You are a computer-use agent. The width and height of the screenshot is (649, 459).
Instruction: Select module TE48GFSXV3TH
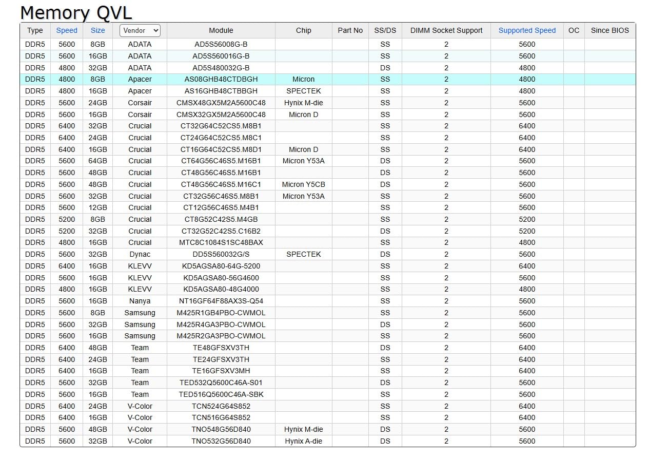click(221, 348)
